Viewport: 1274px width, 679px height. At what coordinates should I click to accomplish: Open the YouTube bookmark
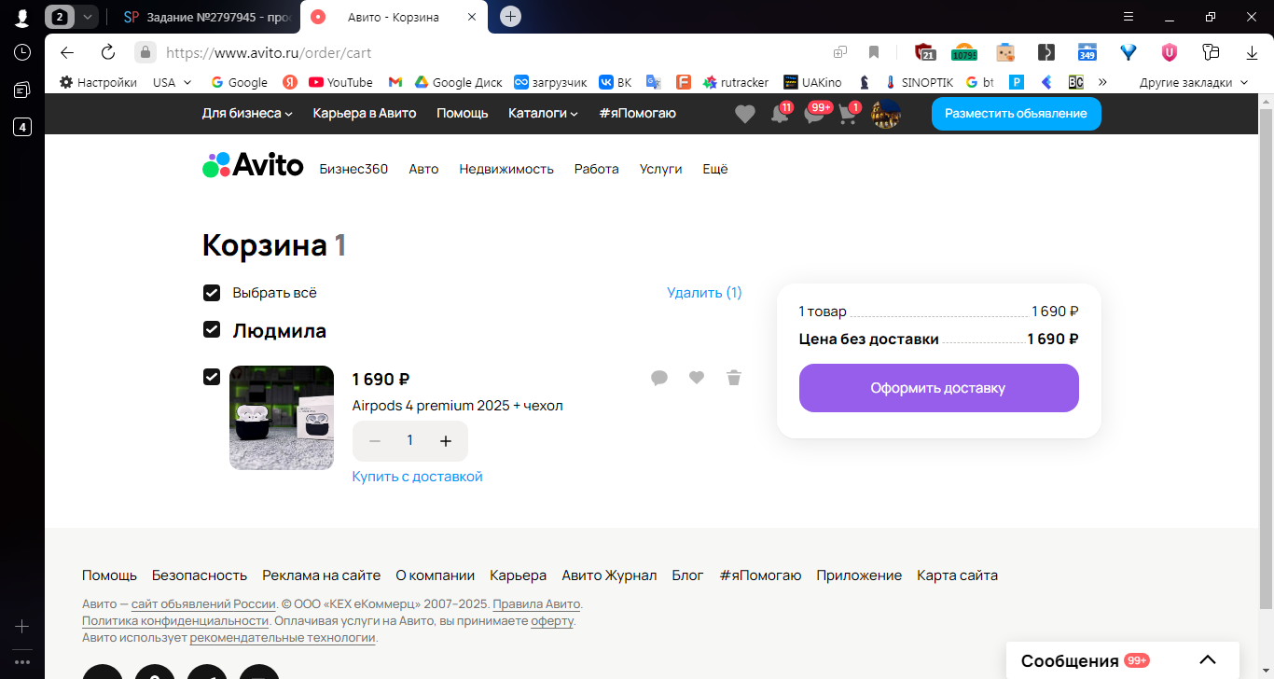[x=340, y=82]
